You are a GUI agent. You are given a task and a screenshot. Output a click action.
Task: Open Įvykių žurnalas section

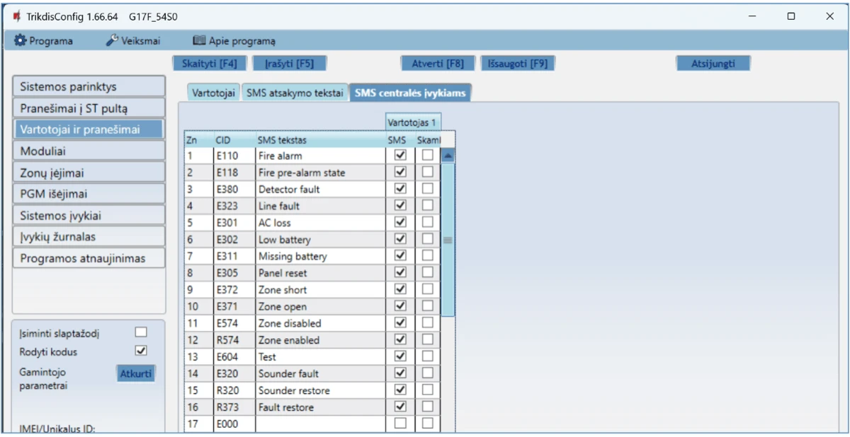click(x=88, y=237)
